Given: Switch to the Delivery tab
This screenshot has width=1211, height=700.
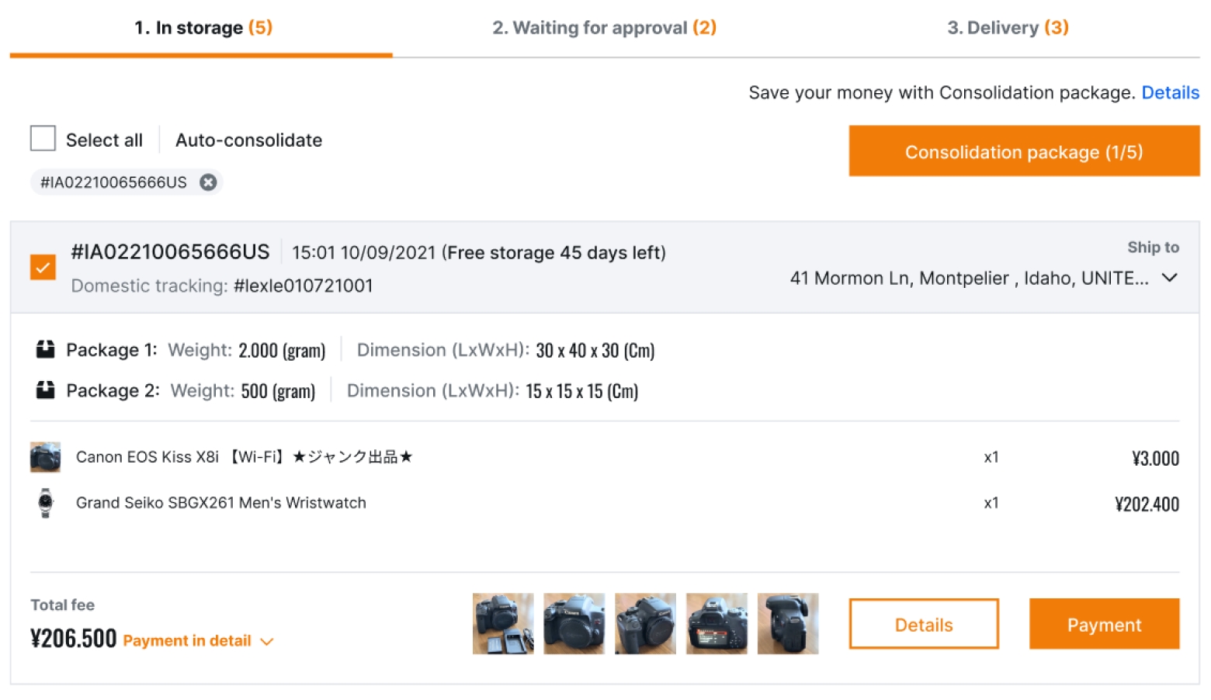Looking at the screenshot, I should (1008, 28).
